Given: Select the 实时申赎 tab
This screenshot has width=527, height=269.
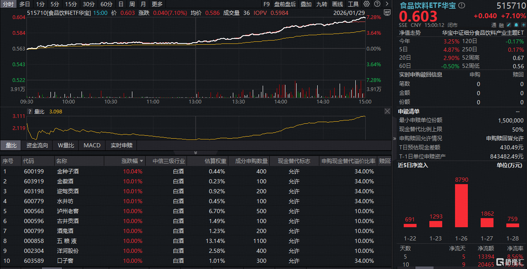Looking at the screenshot, I should pos(122,145).
